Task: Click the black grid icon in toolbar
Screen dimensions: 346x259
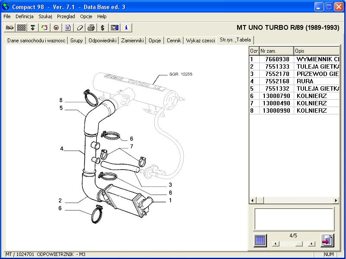Action: tap(21, 28)
